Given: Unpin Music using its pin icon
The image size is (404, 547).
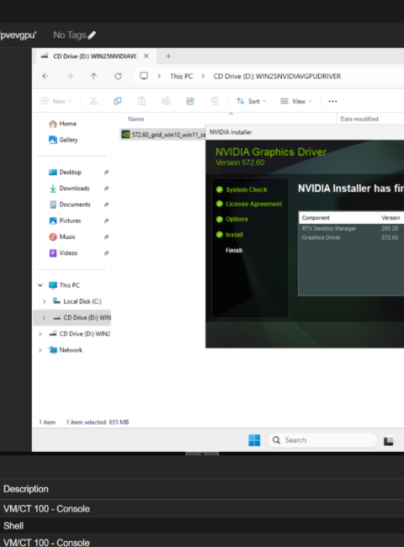Looking at the screenshot, I should point(106,237).
